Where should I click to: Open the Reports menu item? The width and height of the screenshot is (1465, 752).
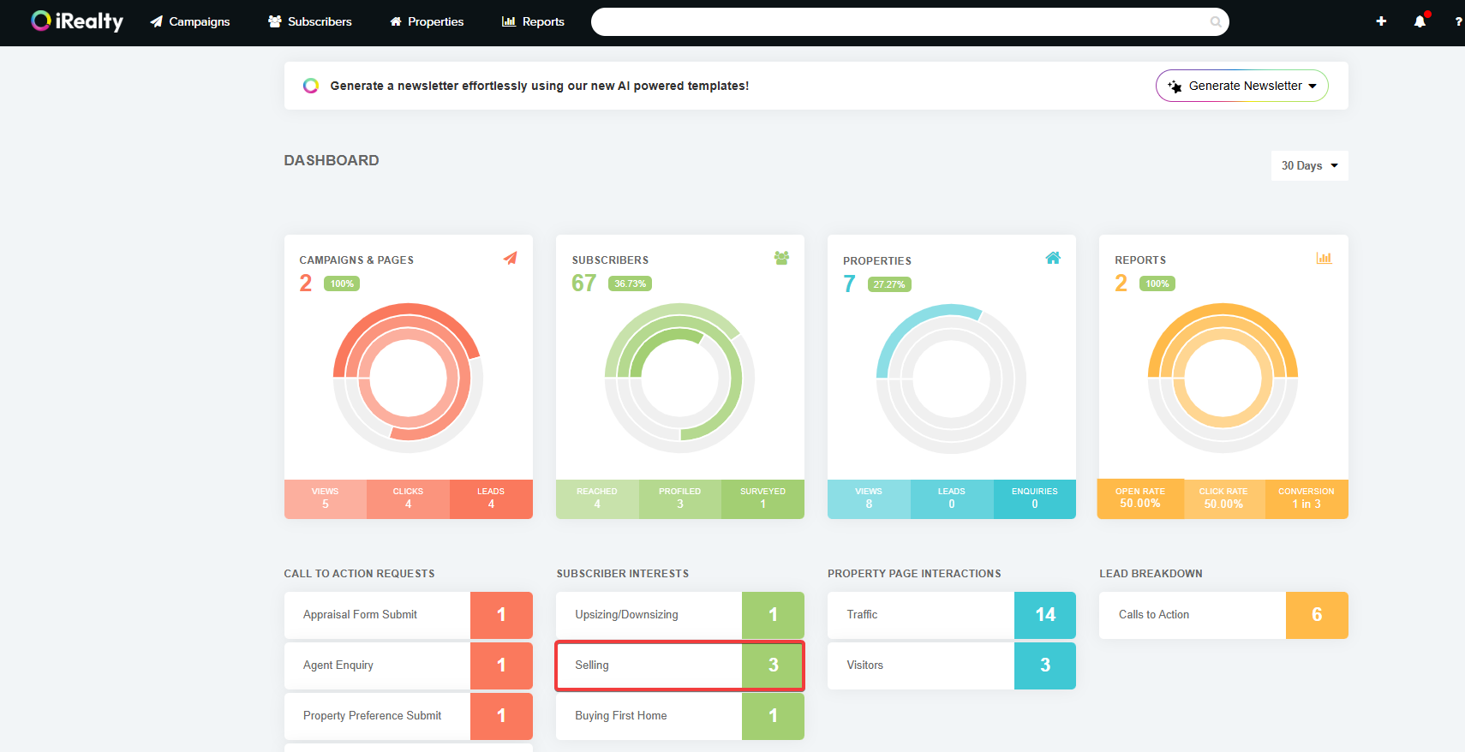point(533,21)
